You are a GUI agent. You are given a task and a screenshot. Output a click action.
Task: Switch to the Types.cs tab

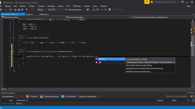click(29, 14)
